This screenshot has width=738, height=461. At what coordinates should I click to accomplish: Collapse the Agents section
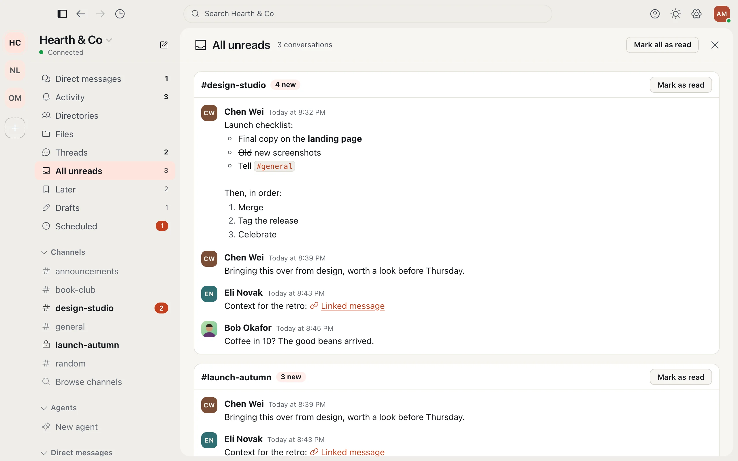click(x=59, y=408)
